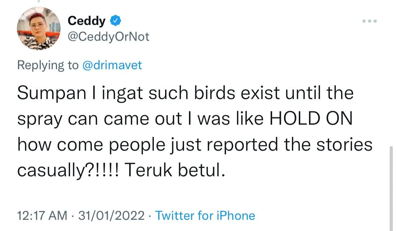Click the blue verified badge beside Ceddy
Screen dimensions: 396x231
(x=116, y=21)
